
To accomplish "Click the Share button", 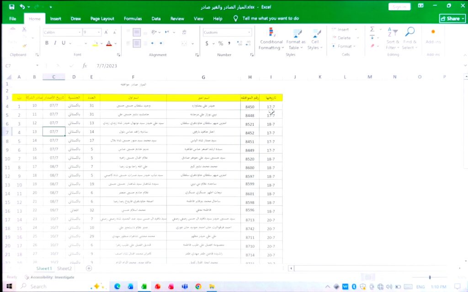I will click(x=452, y=18).
